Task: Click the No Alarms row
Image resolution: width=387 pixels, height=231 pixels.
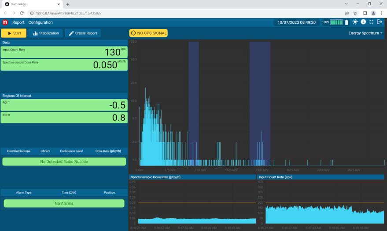Action: 64,203
